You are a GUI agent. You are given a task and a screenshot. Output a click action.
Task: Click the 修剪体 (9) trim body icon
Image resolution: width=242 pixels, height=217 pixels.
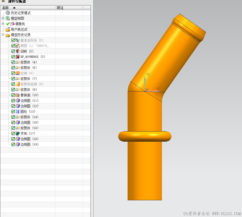[x=18, y=90]
